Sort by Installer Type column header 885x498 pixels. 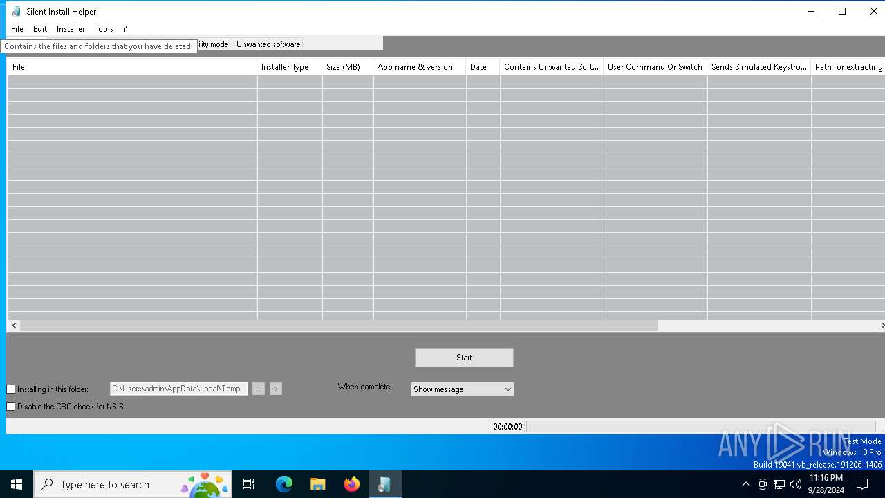click(x=290, y=67)
